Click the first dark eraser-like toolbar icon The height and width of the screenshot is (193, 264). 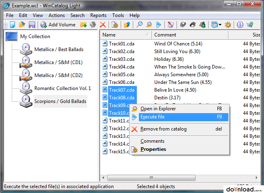pos(183,25)
